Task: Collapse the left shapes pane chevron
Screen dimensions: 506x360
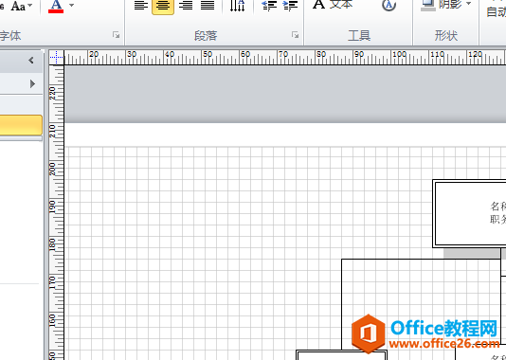Action: 31,60
